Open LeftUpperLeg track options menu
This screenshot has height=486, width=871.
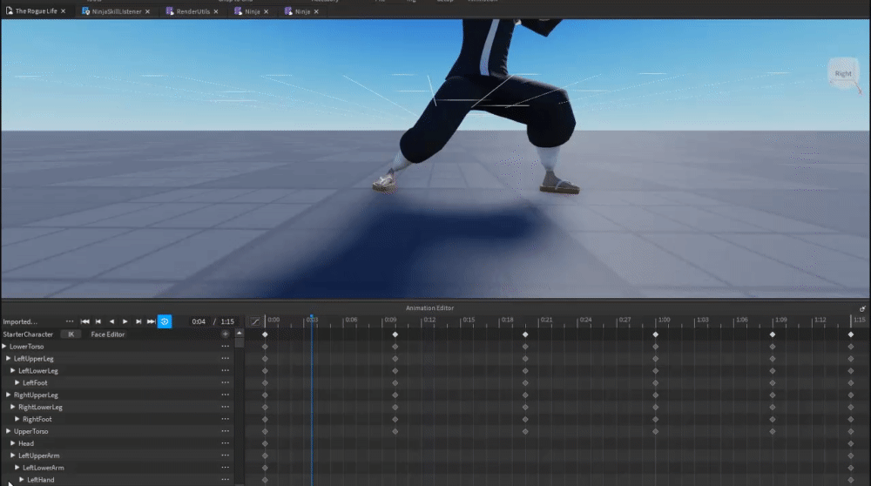[225, 359]
